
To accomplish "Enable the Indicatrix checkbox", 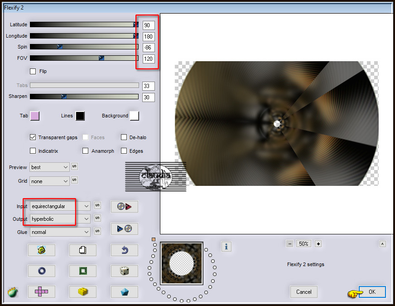I will tap(33, 151).
